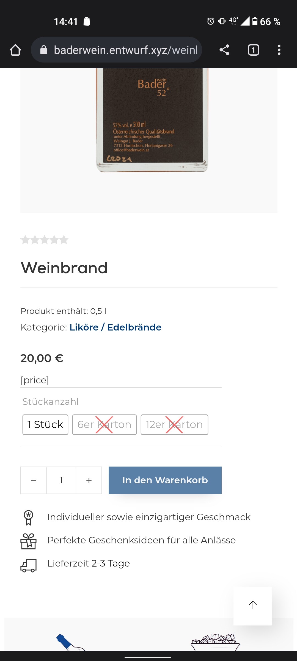
Task: Select the 1 Stück quantity option
Action: coord(45,425)
